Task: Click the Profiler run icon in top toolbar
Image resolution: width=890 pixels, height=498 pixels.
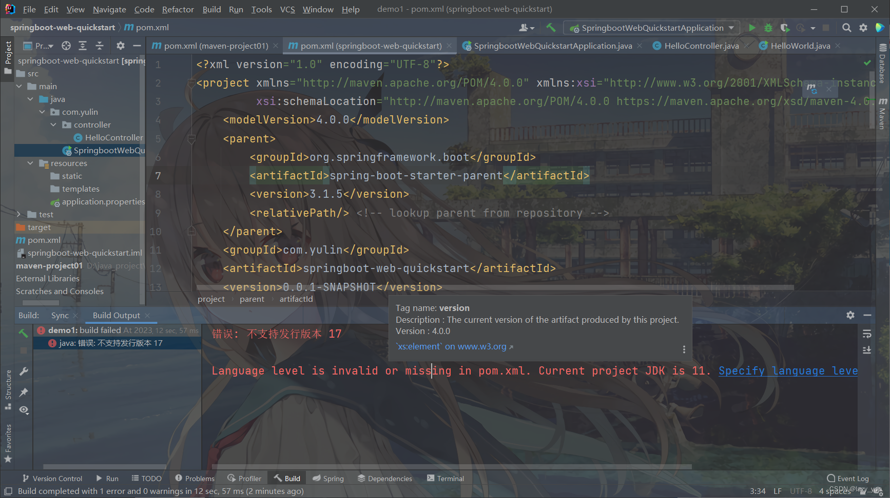Action: tap(801, 28)
